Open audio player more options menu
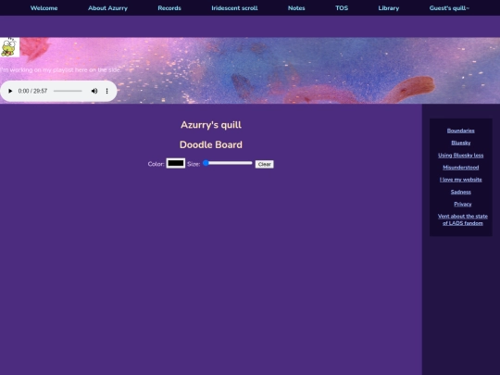The height and width of the screenshot is (375, 500). coord(106,91)
